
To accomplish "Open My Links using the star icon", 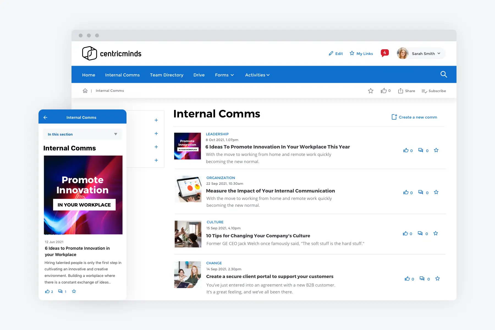I will 352,53.
